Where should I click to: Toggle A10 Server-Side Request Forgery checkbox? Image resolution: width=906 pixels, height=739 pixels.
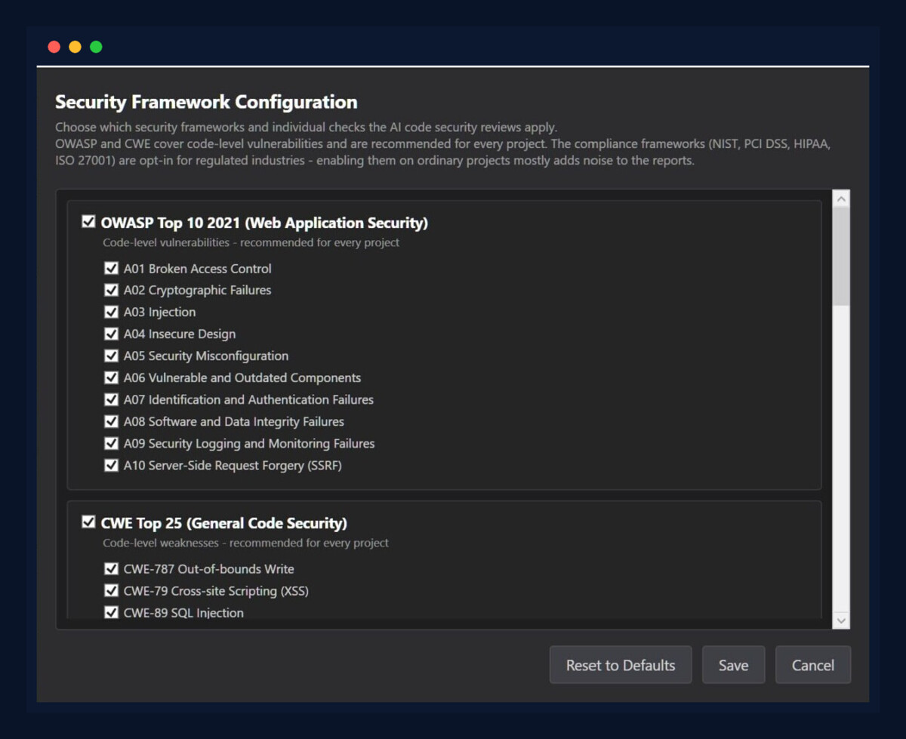tap(111, 465)
